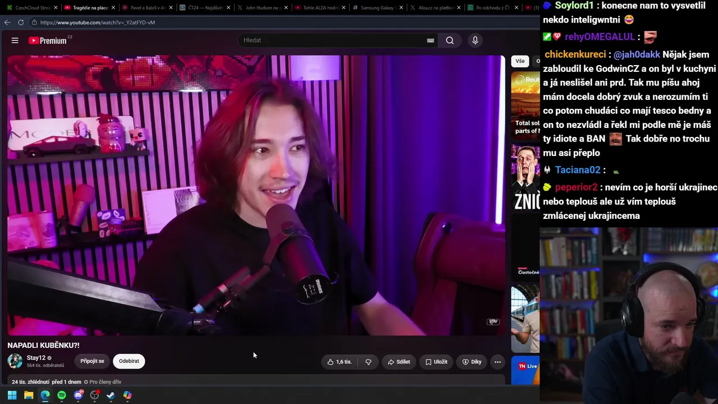This screenshot has width=718, height=404.
Task: Open Discord from taskbar
Action: (79, 395)
